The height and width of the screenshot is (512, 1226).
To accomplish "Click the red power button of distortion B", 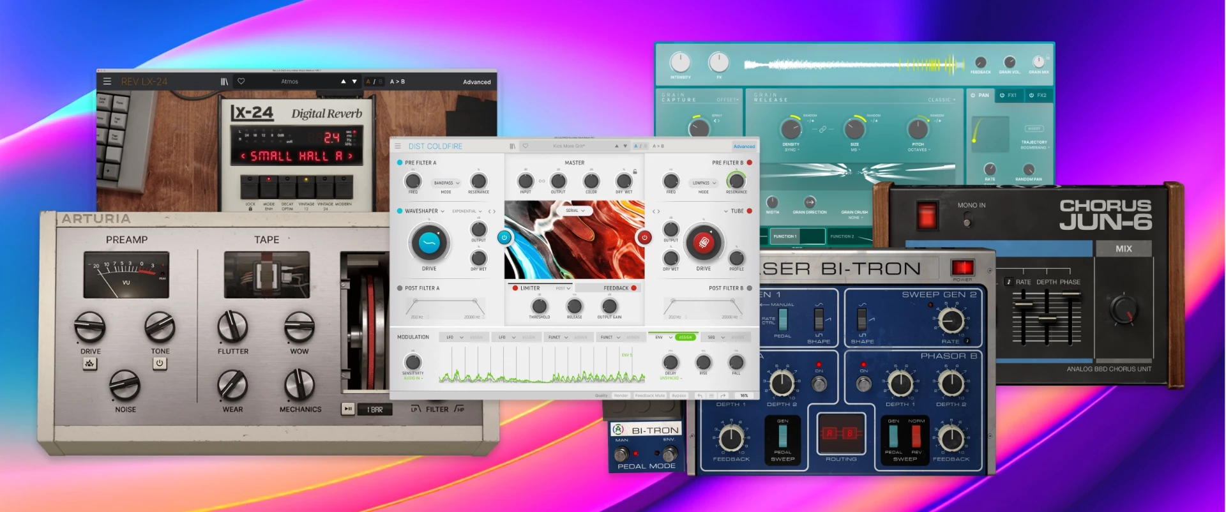I will [x=644, y=237].
